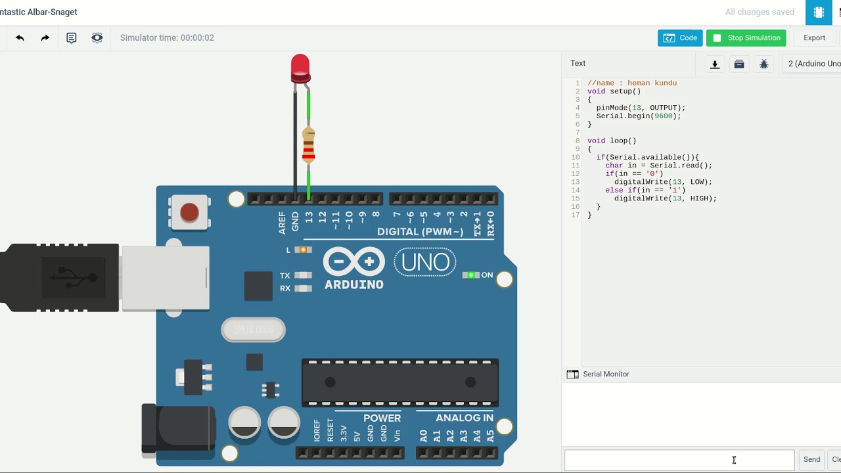Click the USB cable connector
Image resolution: width=841 pixels, height=473 pixels.
105,277
